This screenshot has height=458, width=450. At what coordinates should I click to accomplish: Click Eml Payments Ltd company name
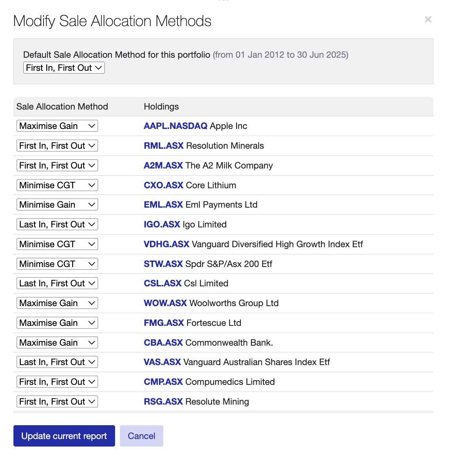click(x=221, y=204)
